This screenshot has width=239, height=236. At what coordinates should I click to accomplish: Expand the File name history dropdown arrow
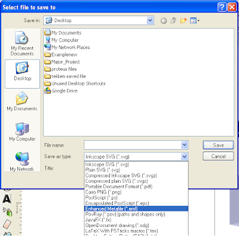(x=185, y=145)
